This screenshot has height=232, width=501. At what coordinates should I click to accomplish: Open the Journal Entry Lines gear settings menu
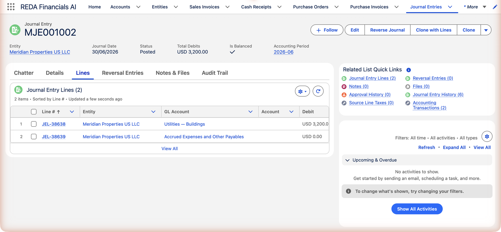coord(302,91)
